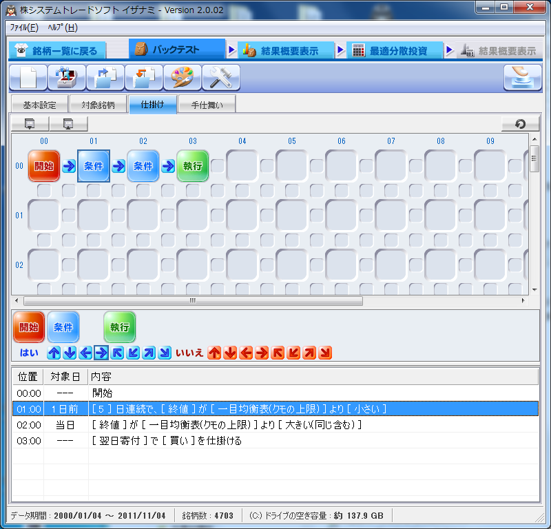The image size is (551, 529).
Task: Click the horizontal scrollbar right arrow
Action: (x=523, y=301)
